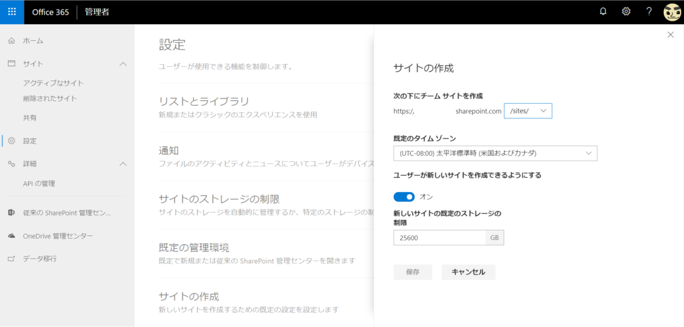Click the data migration external link icon
The width and height of the screenshot is (684, 327).
click(12, 258)
